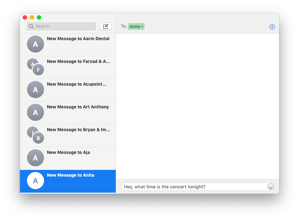Click the compose new message icon

point(105,26)
